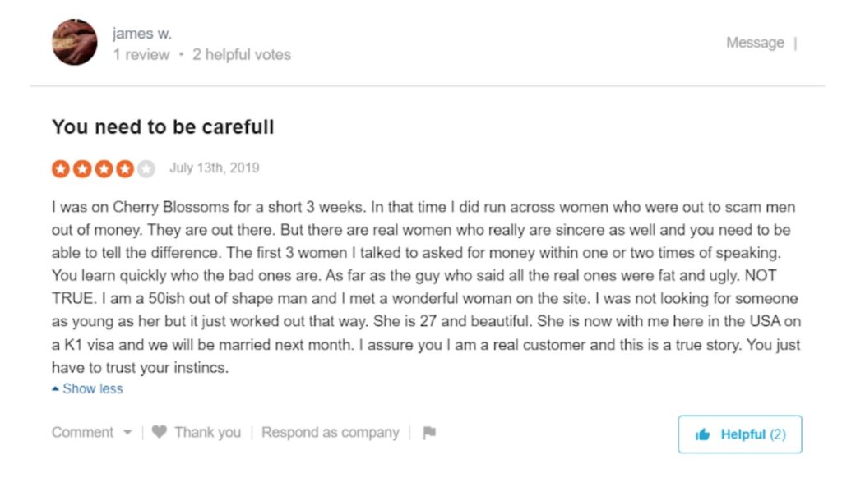The width and height of the screenshot is (842, 487).
Task: Mark this review as Helpful
Action: point(740,435)
